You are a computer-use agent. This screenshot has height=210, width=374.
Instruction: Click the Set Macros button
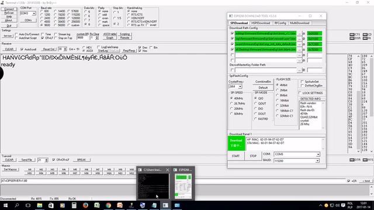pos(11,169)
